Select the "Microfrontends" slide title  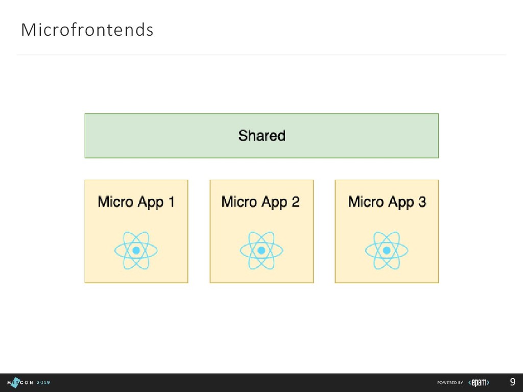(87, 31)
